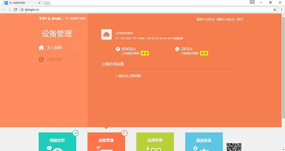
Task: Click the upload speed arrow icon
Action: 118,49
